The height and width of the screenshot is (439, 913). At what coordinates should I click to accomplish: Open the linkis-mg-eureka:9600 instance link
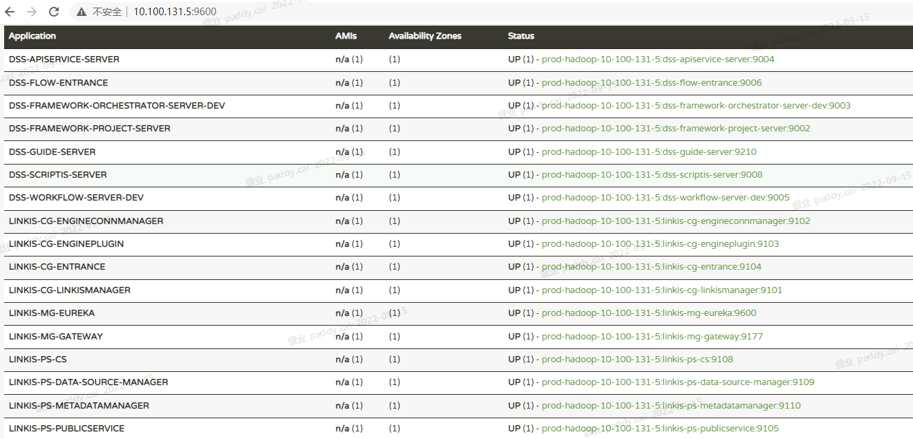[x=649, y=313]
